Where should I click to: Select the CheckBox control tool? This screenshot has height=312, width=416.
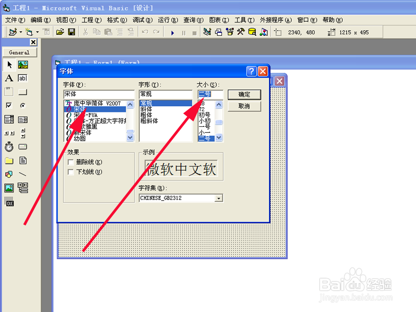(9, 106)
